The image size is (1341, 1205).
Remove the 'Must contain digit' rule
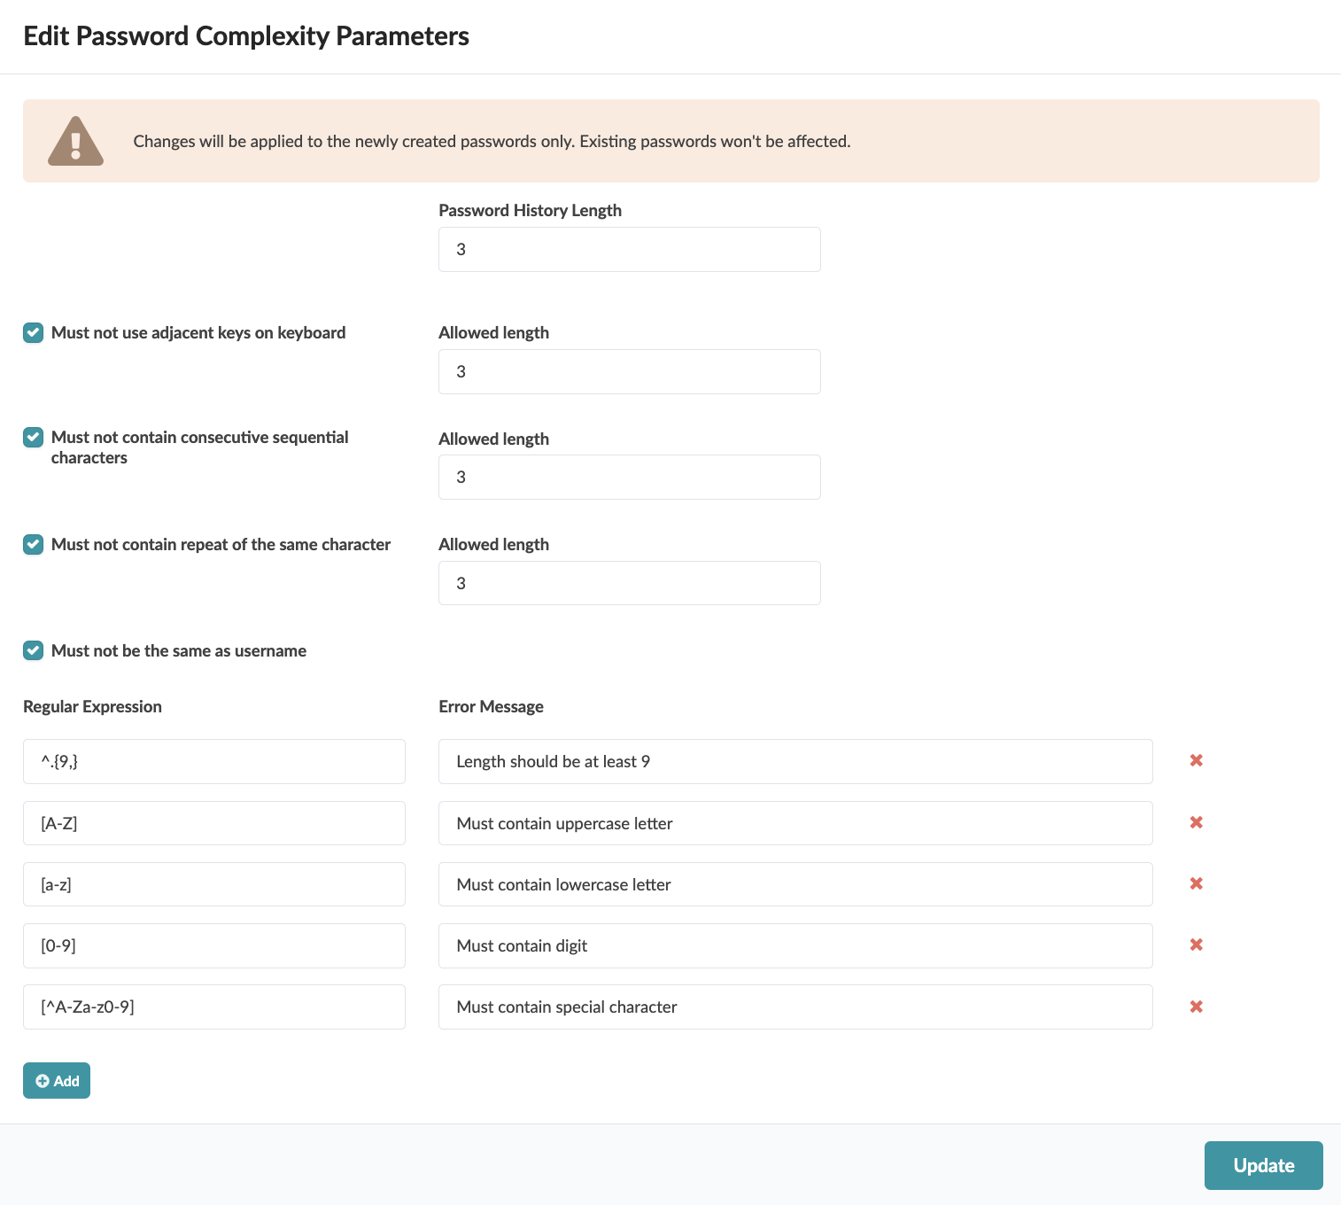[1196, 945]
